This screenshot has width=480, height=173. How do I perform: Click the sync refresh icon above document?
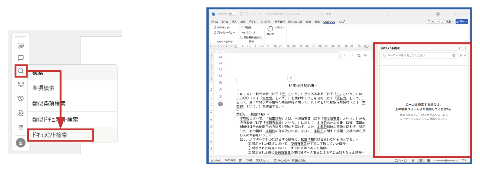pos(359,56)
